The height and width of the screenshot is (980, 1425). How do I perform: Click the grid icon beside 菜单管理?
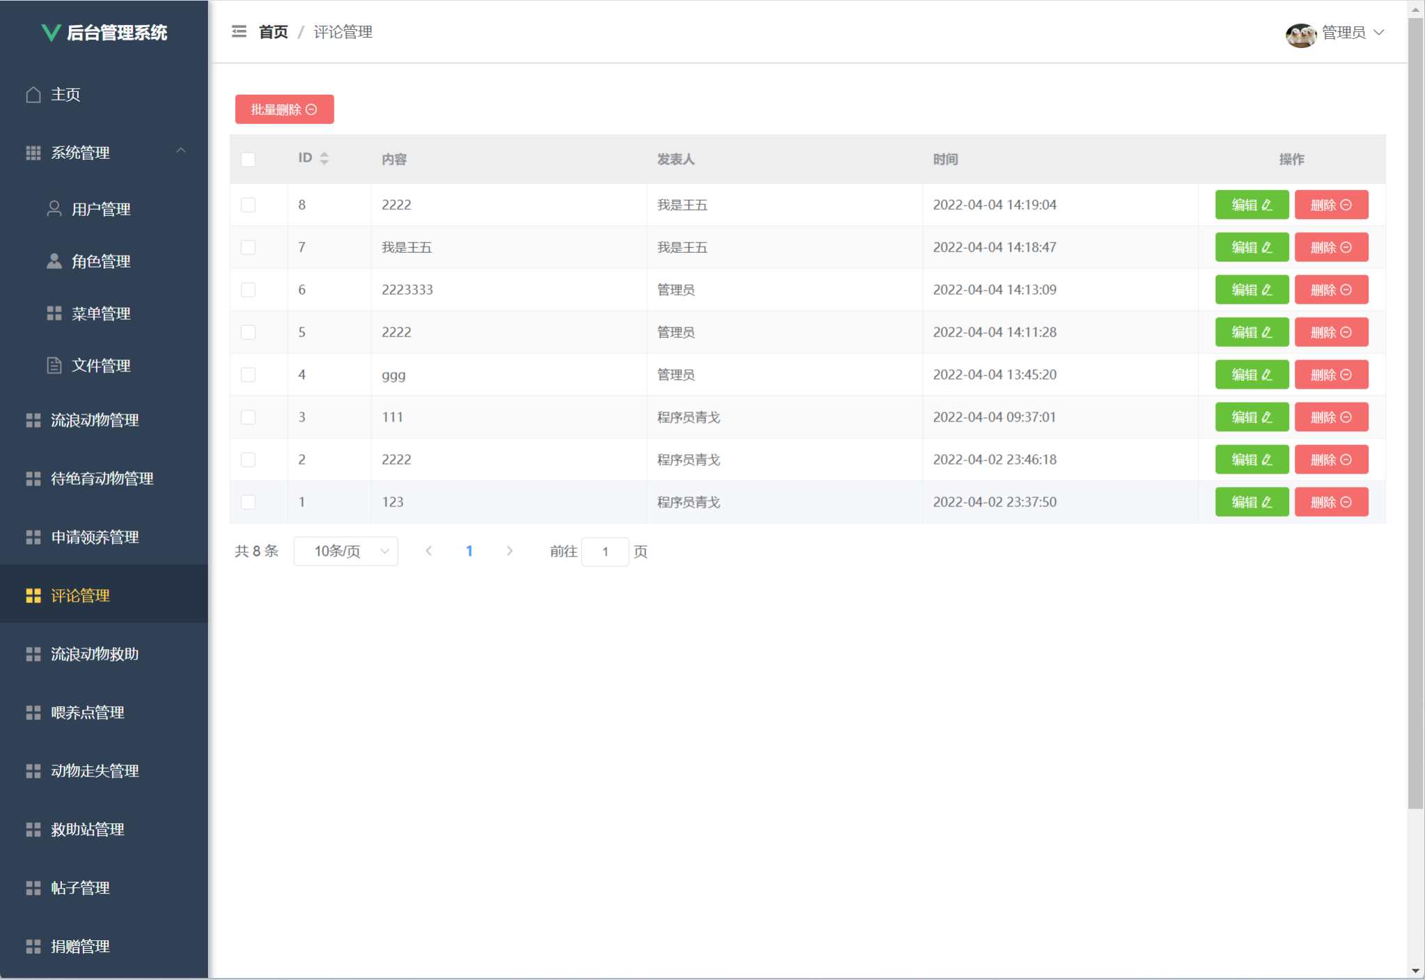pos(54,313)
